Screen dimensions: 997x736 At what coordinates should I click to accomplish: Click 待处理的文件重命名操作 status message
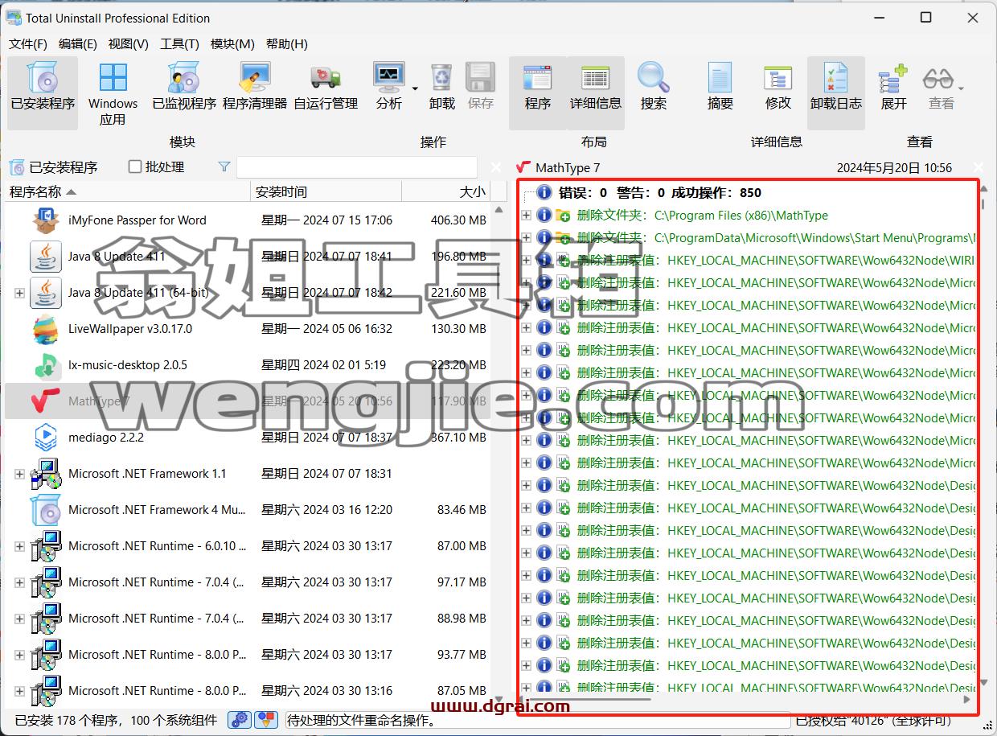(362, 720)
